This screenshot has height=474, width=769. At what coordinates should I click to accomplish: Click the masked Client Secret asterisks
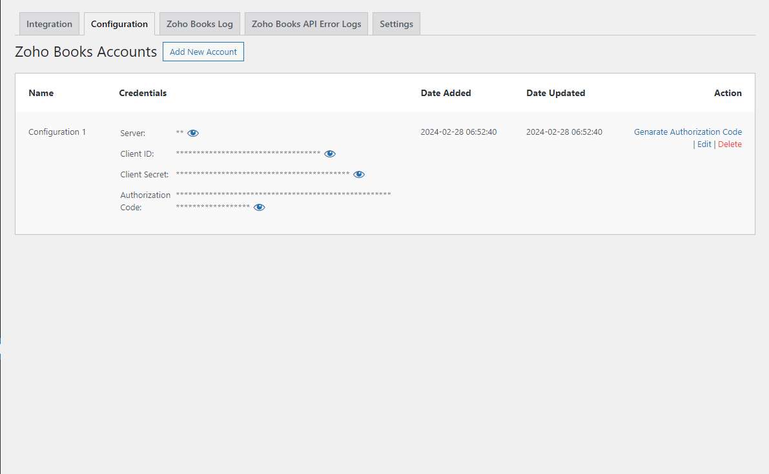pyautogui.click(x=262, y=174)
